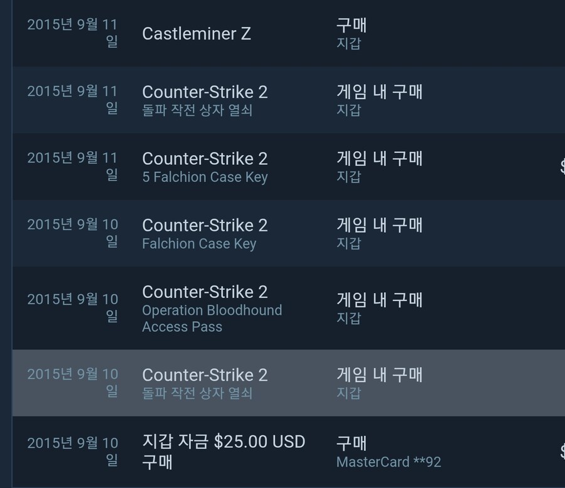This screenshot has height=488, width=565.
Task: Click 지갑 payment label under Castleminer Z's 구매
Action: click(348, 43)
